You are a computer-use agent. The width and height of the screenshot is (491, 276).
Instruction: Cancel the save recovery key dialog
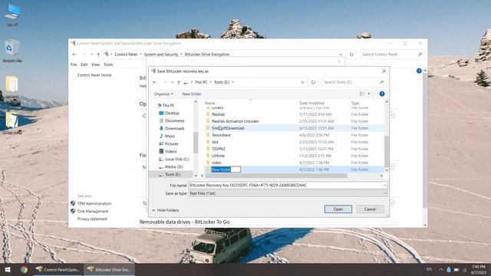[x=370, y=209]
